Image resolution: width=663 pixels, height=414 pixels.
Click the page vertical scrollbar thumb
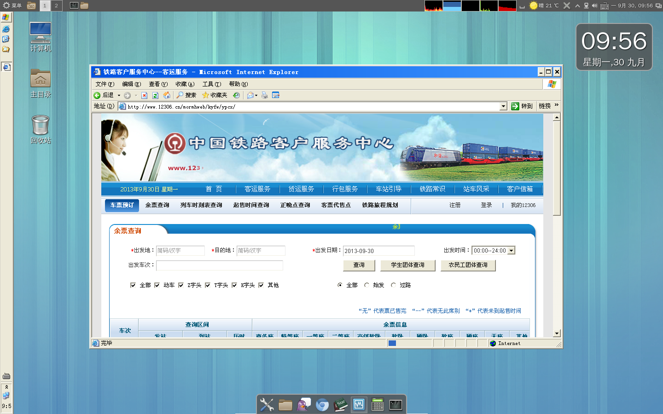tap(557, 168)
